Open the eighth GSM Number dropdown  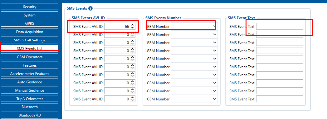[194, 83]
